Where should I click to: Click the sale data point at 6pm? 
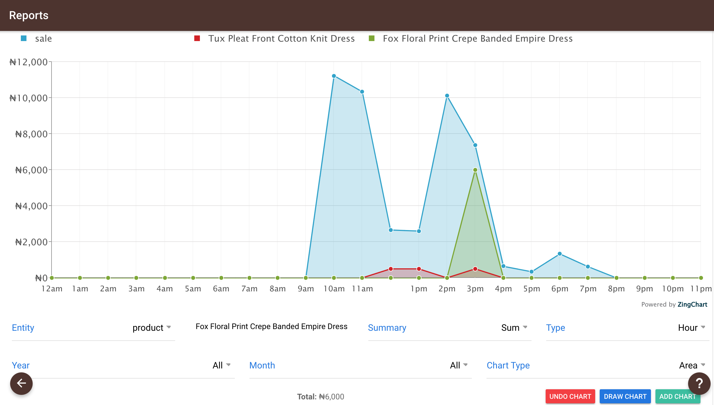point(560,254)
